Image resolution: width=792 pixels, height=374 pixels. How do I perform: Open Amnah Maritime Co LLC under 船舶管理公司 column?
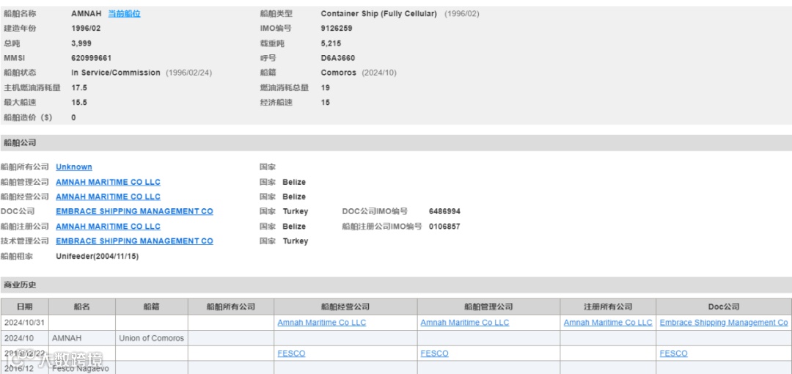point(465,323)
